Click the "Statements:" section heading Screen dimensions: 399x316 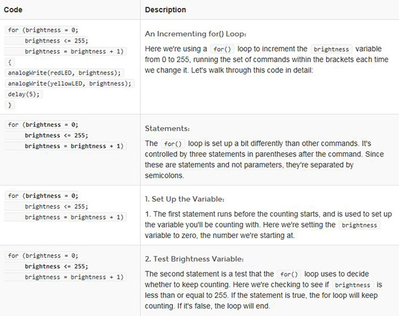tap(167, 128)
